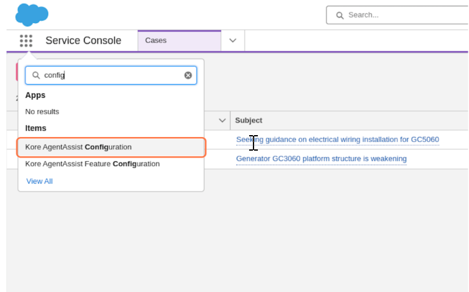Image resolution: width=469 pixels, height=292 pixels.
Task: Click the pink Cases object icon
Action: [17, 72]
